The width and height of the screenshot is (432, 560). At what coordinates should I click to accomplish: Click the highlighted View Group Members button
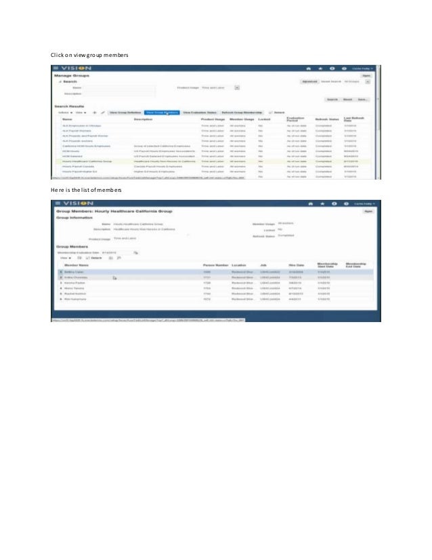(162, 113)
